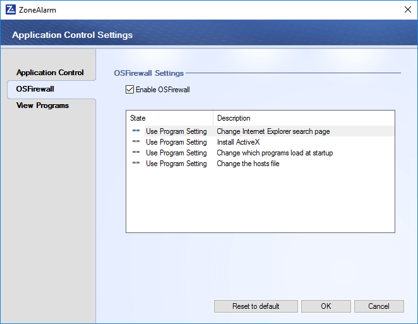Open Use Program Setting dropdown for Install ActiveX
The image size is (418, 324).
click(176, 142)
